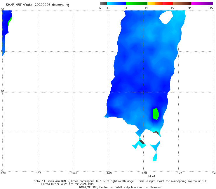Click the dark gray patch near 5N -128

pos(156,133)
